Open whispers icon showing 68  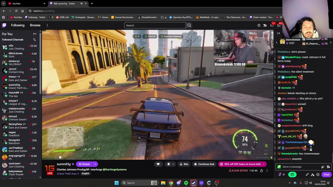(x=279, y=25)
